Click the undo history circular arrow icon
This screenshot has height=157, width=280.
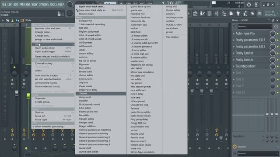(x=249, y=4)
